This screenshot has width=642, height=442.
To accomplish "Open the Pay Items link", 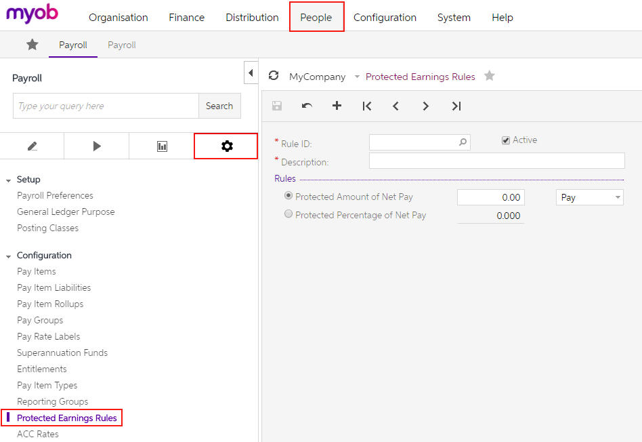I will pos(37,271).
